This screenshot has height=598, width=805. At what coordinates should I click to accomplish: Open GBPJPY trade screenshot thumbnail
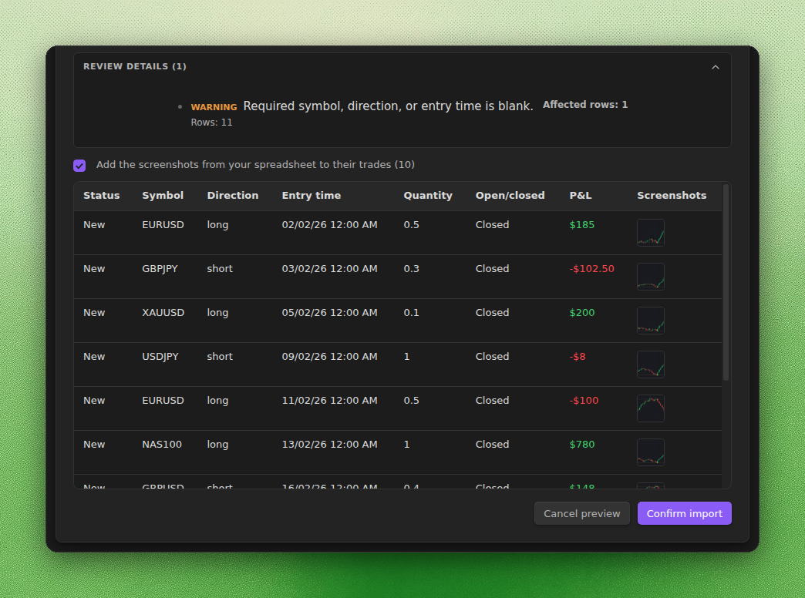tap(651, 277)
